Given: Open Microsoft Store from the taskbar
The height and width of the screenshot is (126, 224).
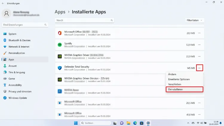Looking at the screenshot, I should click(x=142, y=123).
